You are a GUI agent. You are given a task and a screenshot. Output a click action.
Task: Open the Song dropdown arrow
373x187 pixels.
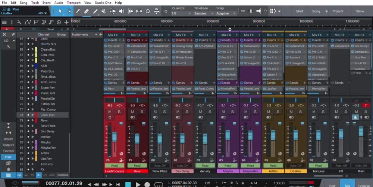pyautogui.click(x=326, y=11)
